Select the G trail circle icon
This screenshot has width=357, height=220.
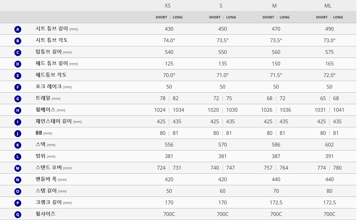click(x=18, y=99)
